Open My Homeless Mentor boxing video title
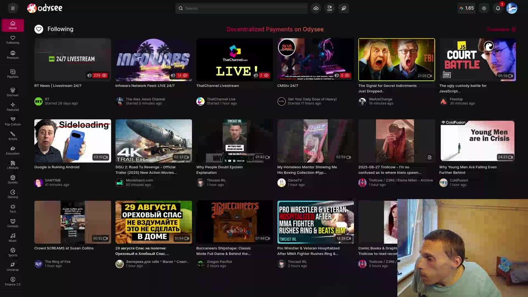Screen dimensions: 528x297 307,170
